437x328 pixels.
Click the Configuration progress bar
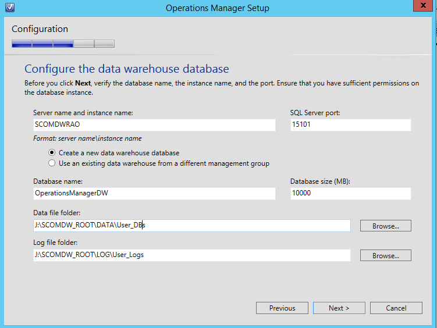[63, 44]
